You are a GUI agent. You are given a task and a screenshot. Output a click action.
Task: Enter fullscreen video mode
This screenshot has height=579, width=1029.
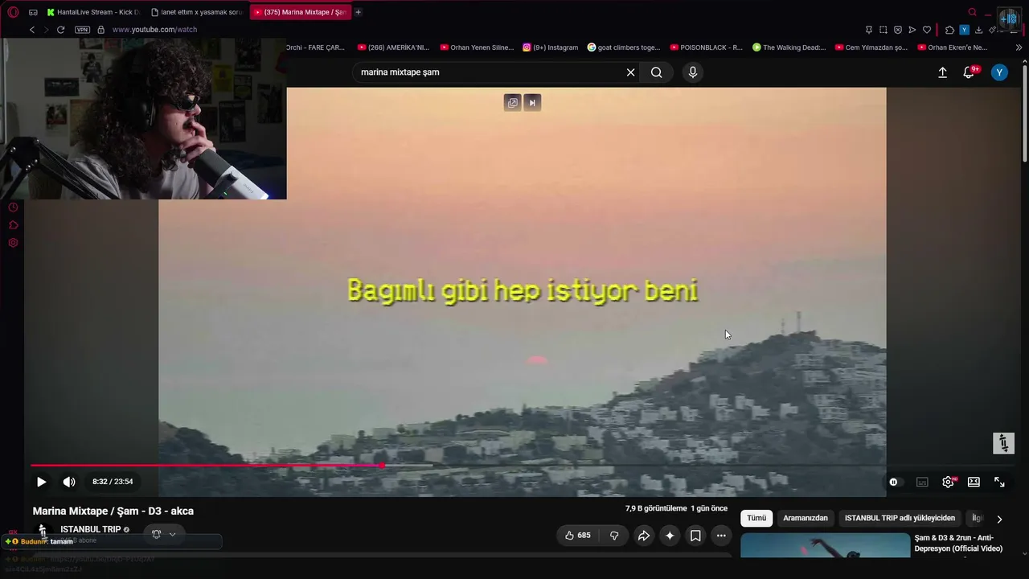click(x=999, y=482)
